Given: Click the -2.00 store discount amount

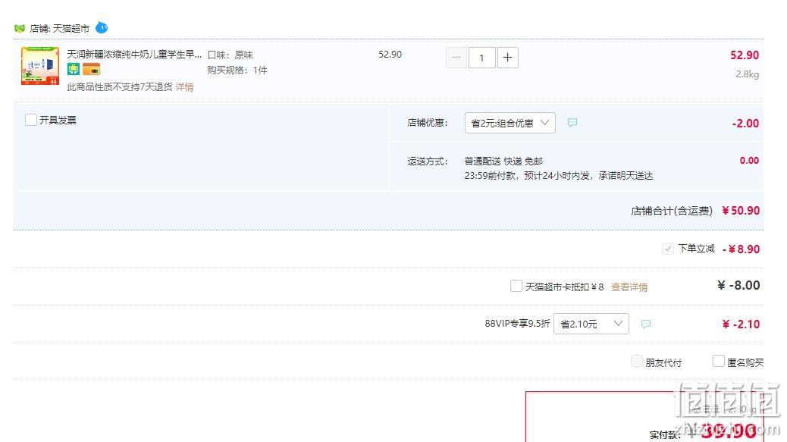Looking at the screenshot, I should click(x=745, y=124).
